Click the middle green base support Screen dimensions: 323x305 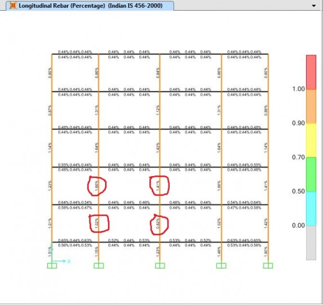(160, 266)
